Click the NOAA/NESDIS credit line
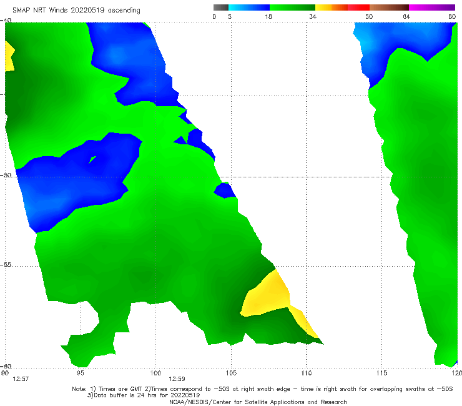This screenshot has height=406, width=462. tap(258, 402)
